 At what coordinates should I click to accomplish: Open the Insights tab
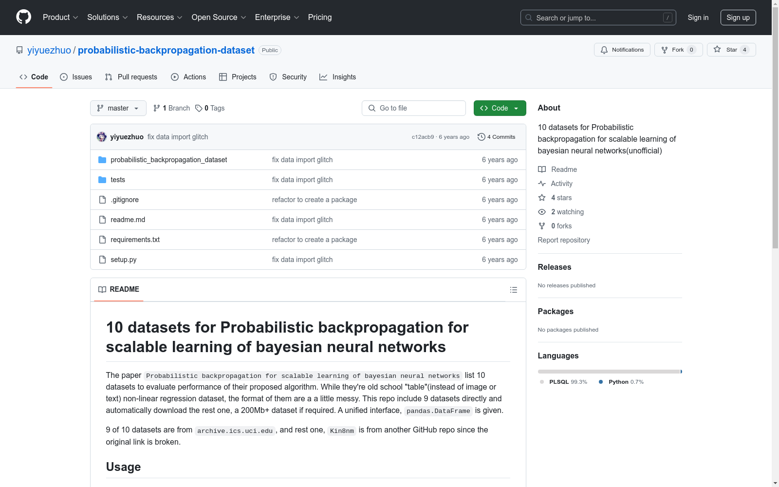point(337,77)
